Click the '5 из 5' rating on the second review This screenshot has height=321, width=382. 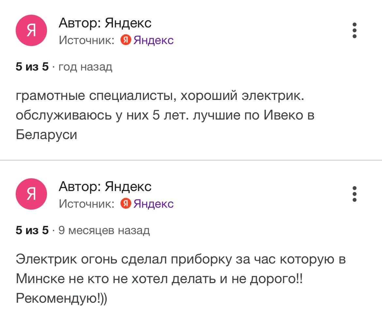32,231
